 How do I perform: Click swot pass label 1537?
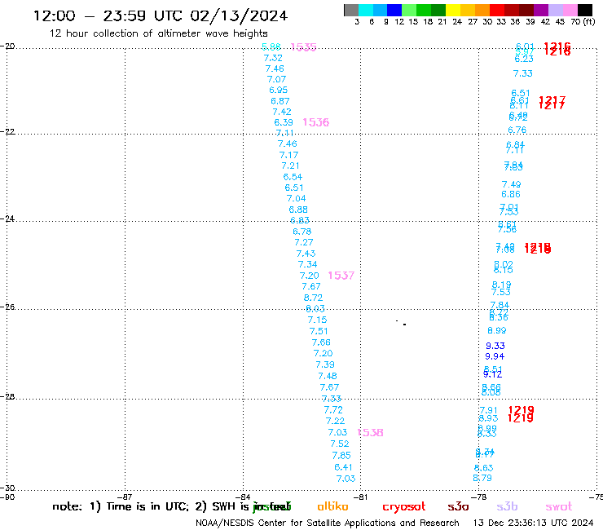click(341, 276)
